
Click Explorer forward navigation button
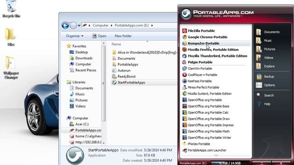click(x=73, y=26)
